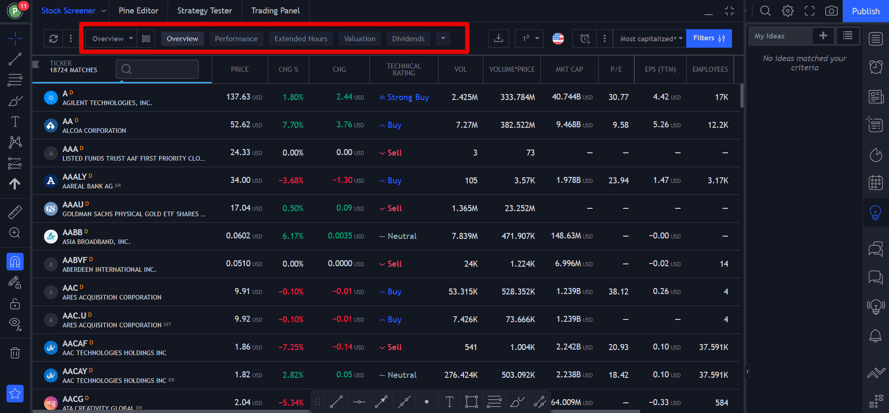889x413 pixels.
Task: Open the Stock Screener tab
Action: tap(68, 11)
